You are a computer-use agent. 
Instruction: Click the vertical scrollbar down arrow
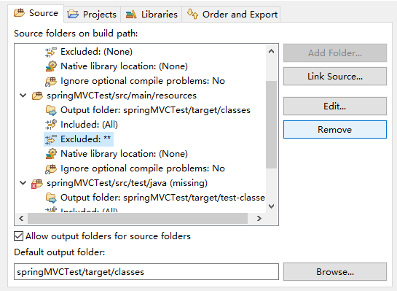(272, 206)
